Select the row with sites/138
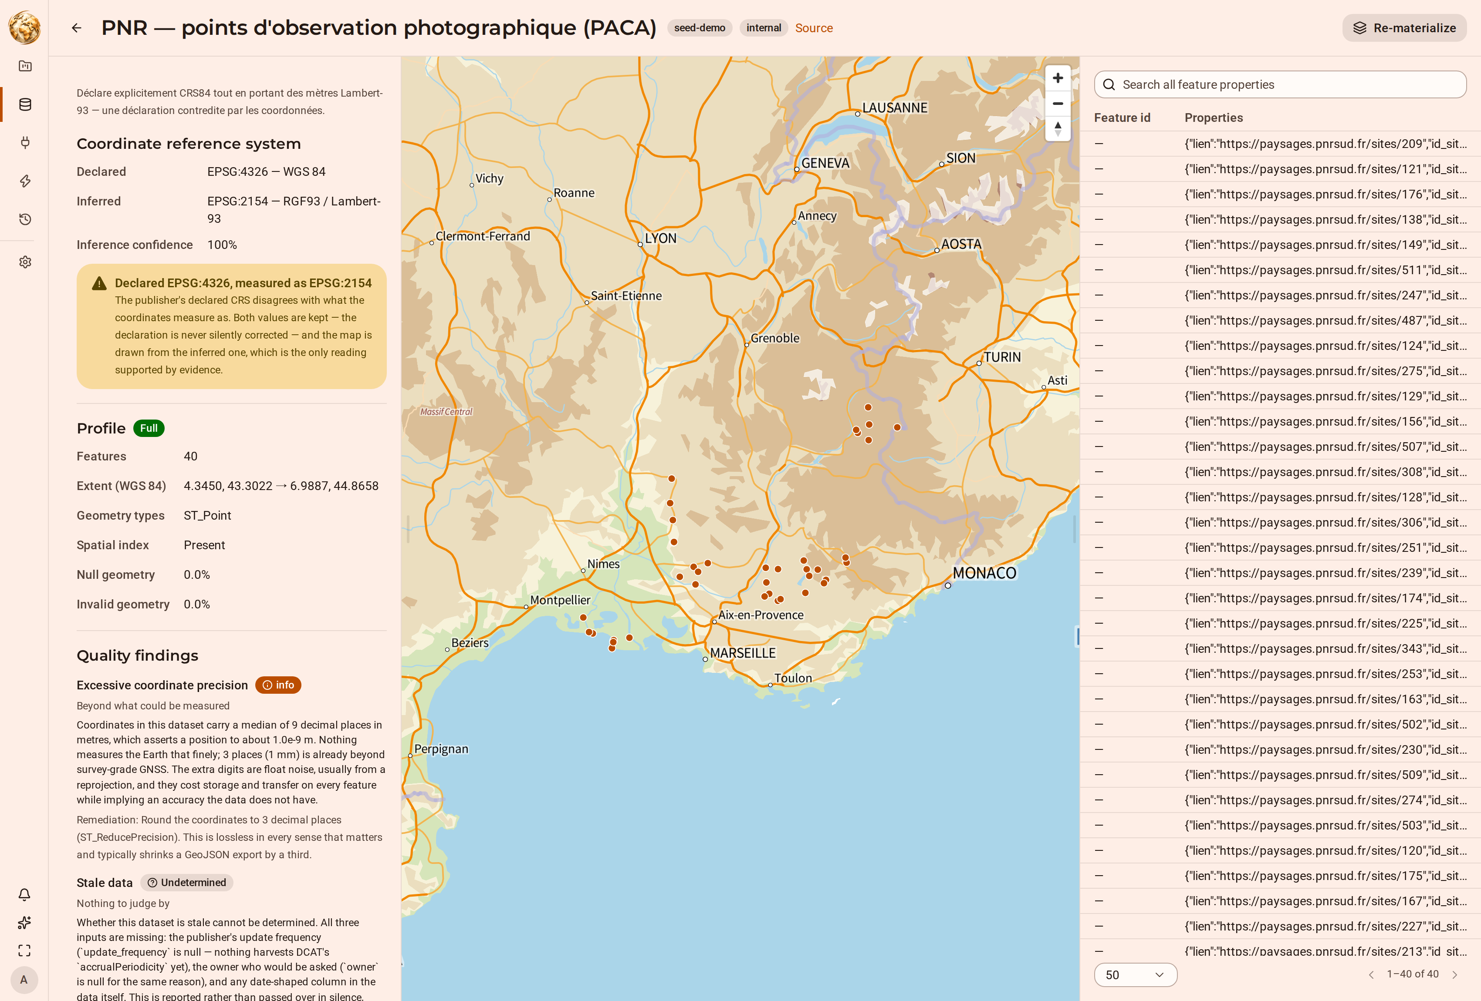The image size is (1481, 1001). click(1280, 220)
